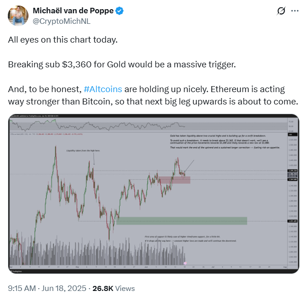This screenshot has width=307, height=296.
Task: Click the @CryptoMichNL handle
Action: click(x=61, y=22)
